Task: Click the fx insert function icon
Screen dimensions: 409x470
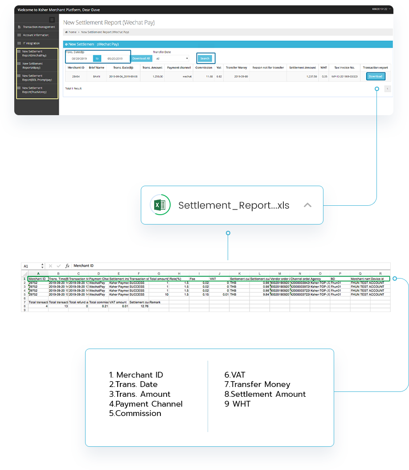Action: [67, 266]
